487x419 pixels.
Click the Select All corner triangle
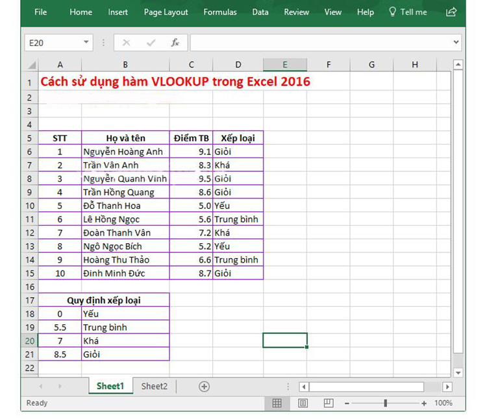tap(31, 65)
